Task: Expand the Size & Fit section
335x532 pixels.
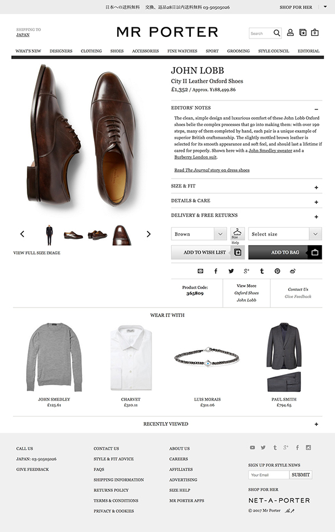Action: tap(316, 187)
